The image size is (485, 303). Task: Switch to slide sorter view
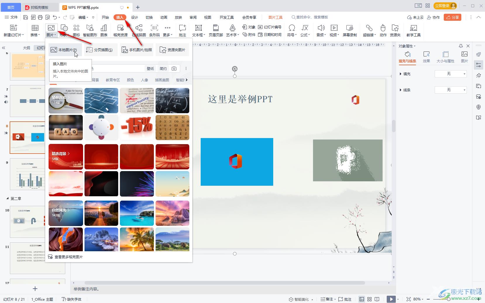369,299
